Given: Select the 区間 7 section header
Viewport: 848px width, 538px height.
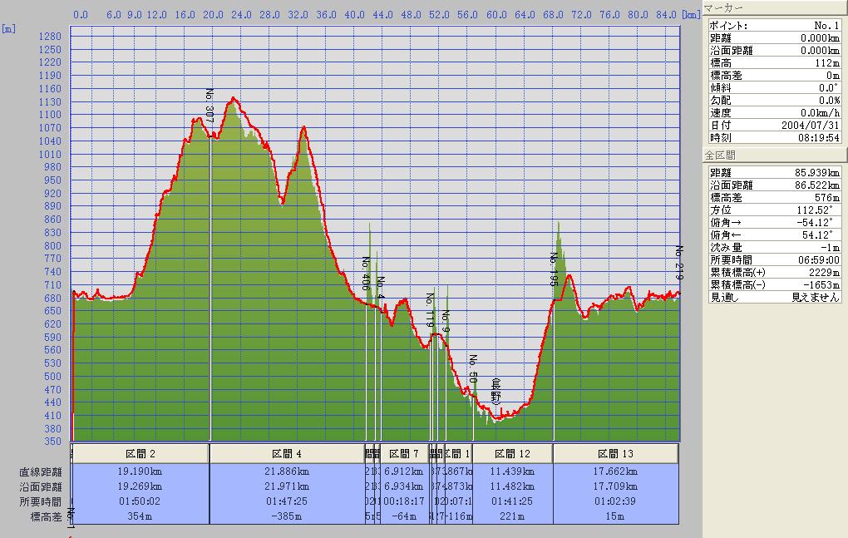Looking at the screenshot, I should [403, 454].
